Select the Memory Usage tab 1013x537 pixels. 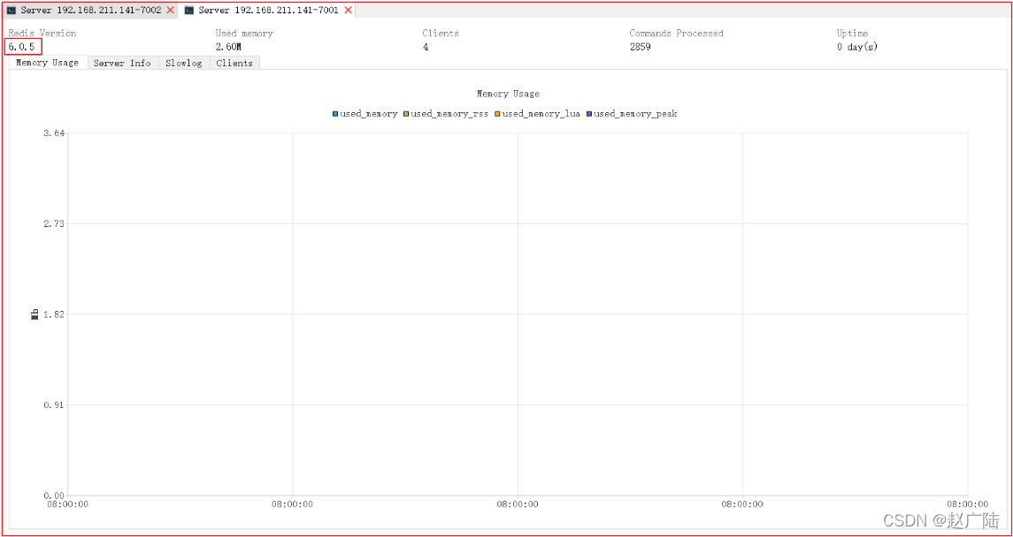tap(47, 63)
